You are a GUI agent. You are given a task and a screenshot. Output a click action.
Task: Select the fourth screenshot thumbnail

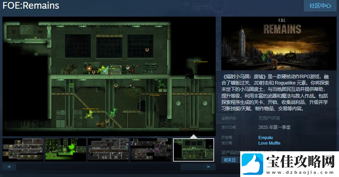pos(151,150)
